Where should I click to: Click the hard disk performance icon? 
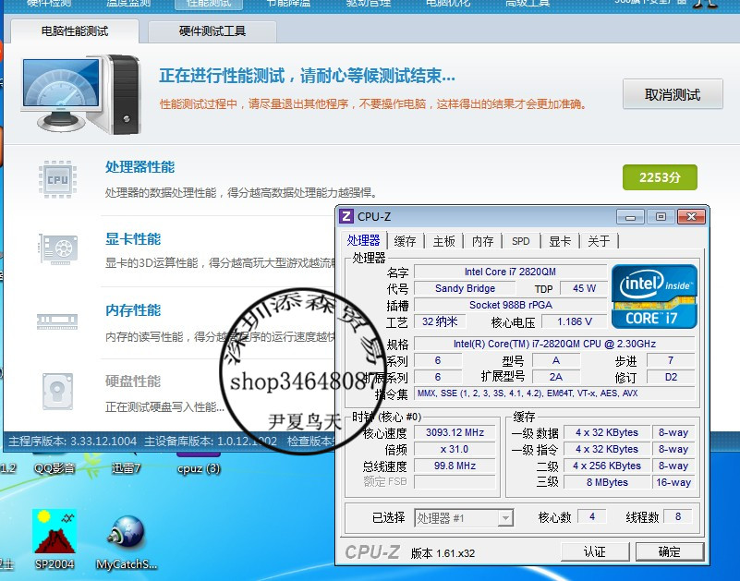click(57, 392)
